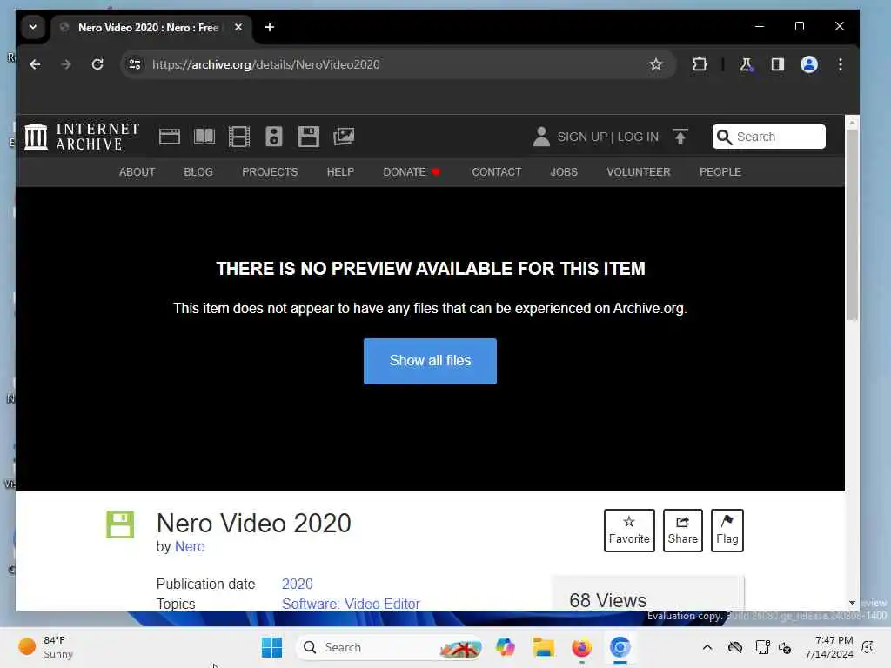Click the LOG IN link
This screenshot has width=891, height=668.
[638, 137]
